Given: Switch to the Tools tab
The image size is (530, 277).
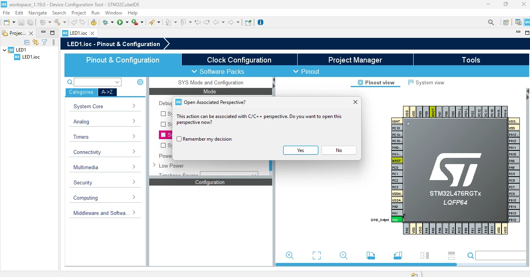Looking at the screenshot, I should 471,60.
